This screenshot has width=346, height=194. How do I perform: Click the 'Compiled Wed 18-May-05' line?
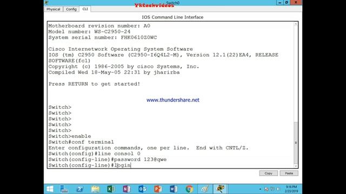tap(114, 72)
